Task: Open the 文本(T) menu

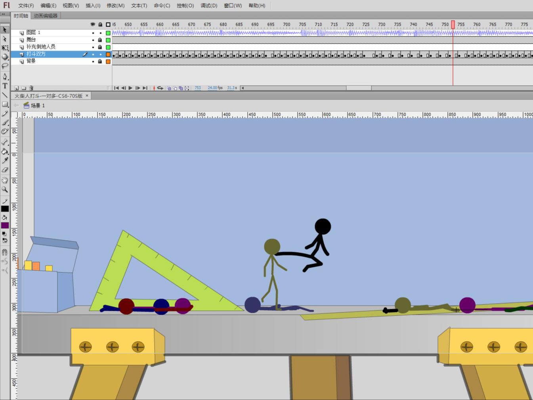Action: 139,6
